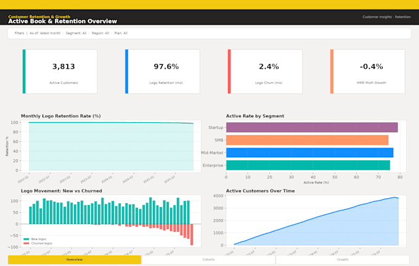Click the Monthly Logo Retention Rate chart title
The height and width of the screenshot is (266, 419).
coord(60,116)
